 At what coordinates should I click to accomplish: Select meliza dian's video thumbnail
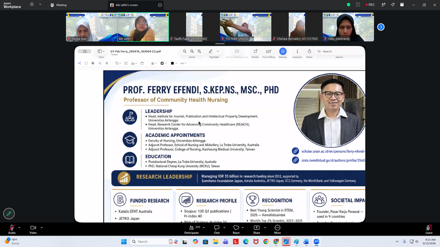(x=92, y=27)
